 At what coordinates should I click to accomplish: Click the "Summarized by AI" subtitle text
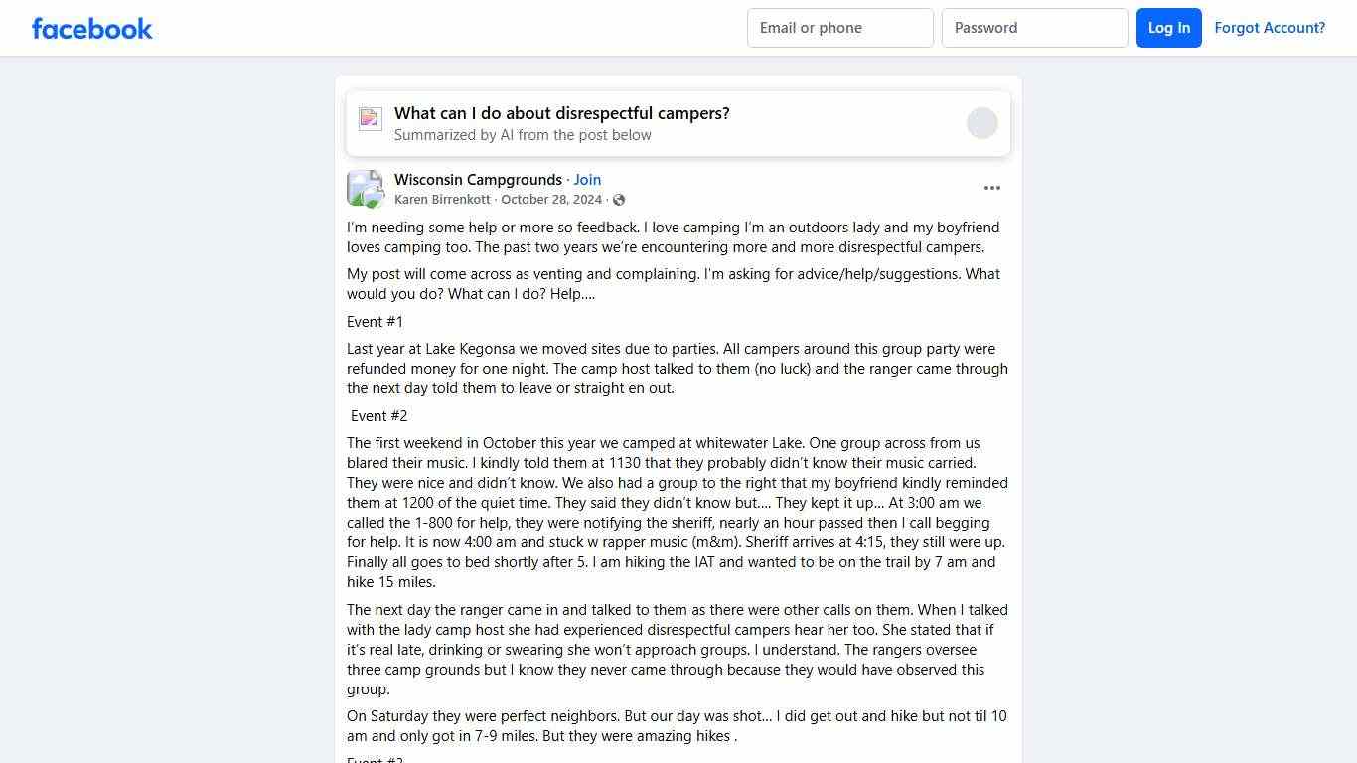coord(523,135)
